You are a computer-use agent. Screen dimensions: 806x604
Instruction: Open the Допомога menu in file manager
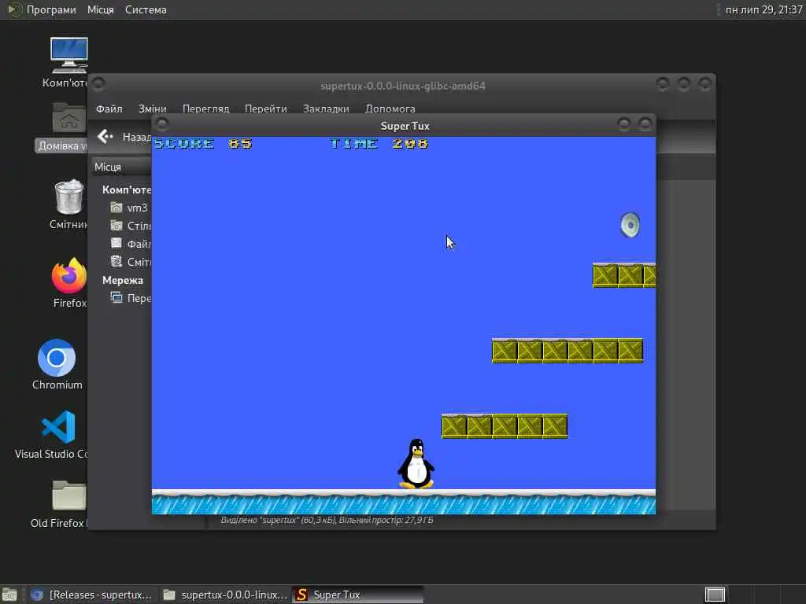point(390,109)
